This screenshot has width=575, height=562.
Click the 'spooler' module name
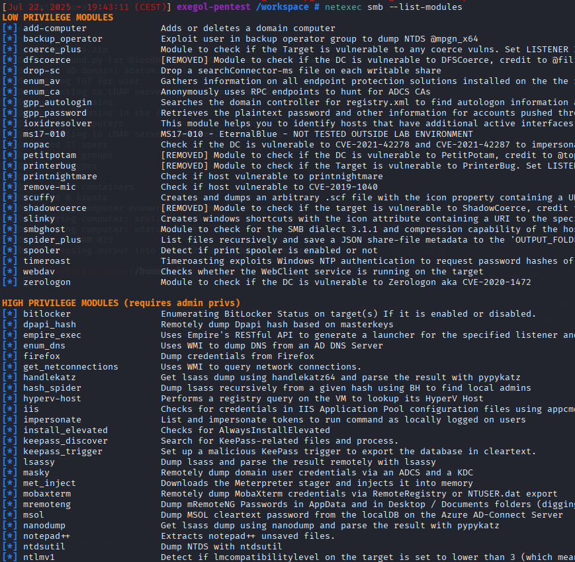[42, 251]
